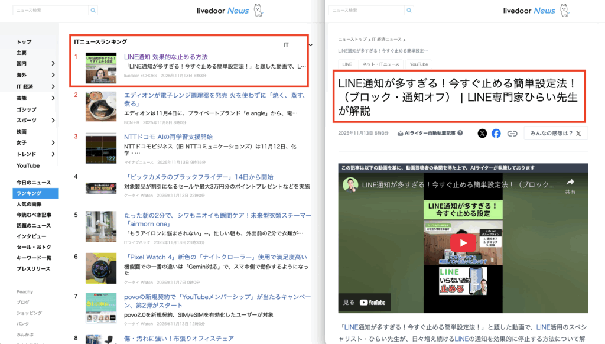Select トップ in the sidebar menu
Screen dimensions: 605x344
pyautogui.click(x=24, y=41)
